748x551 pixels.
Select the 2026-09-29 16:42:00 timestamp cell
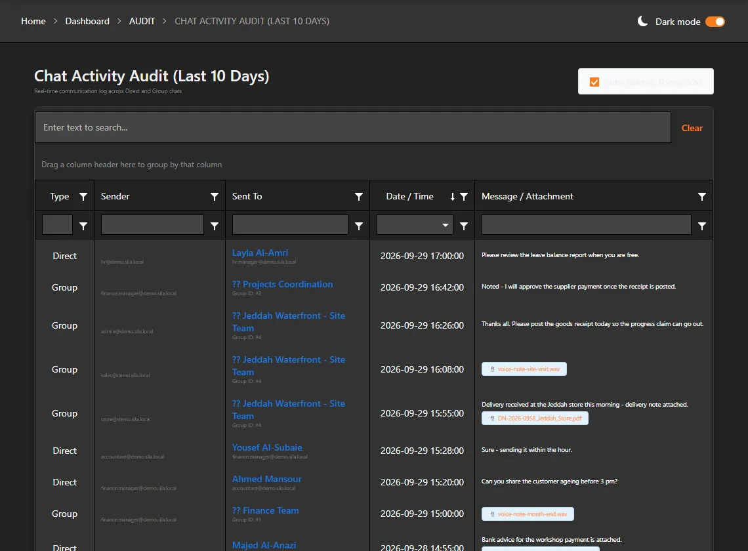coord(422,287)
